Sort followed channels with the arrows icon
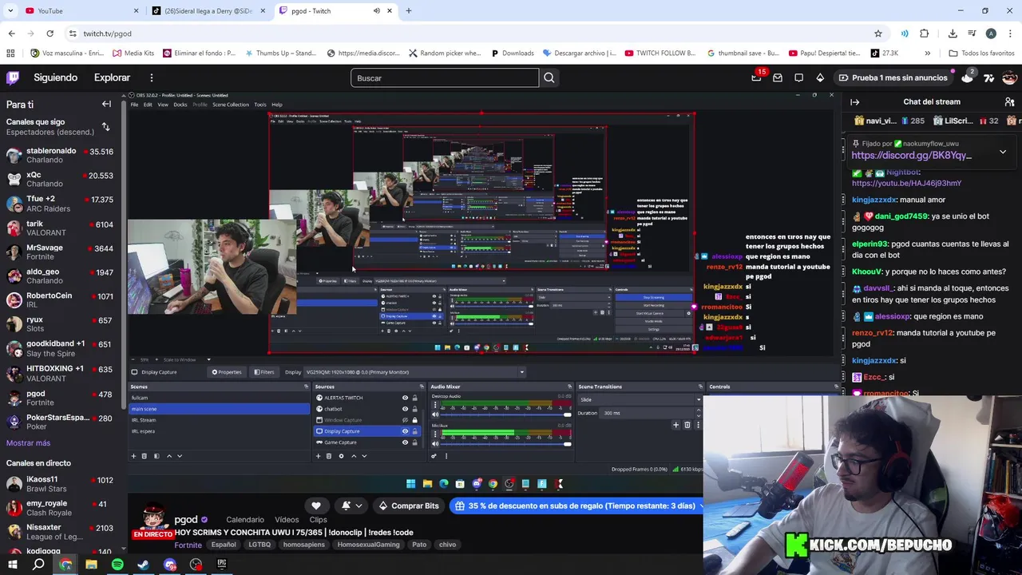The width and height of the screenshot is (1022, 575). (x=105, y=127)
